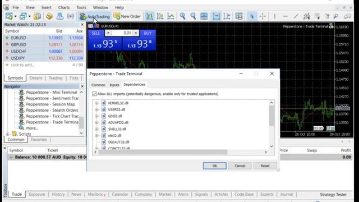The width and height of the screenshot is (359, 202).
Task: Select the cursor pointer tool
Action: (252, 16)
